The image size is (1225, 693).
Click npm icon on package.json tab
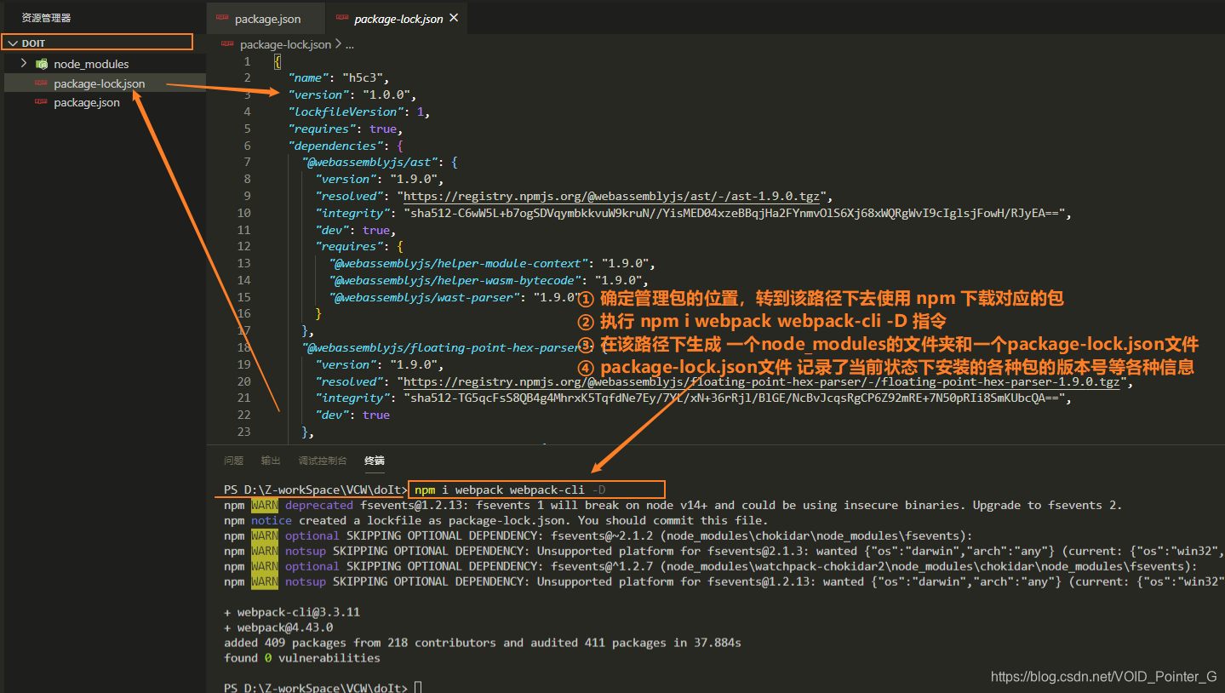pyautogui.click(x=223, y=18)
